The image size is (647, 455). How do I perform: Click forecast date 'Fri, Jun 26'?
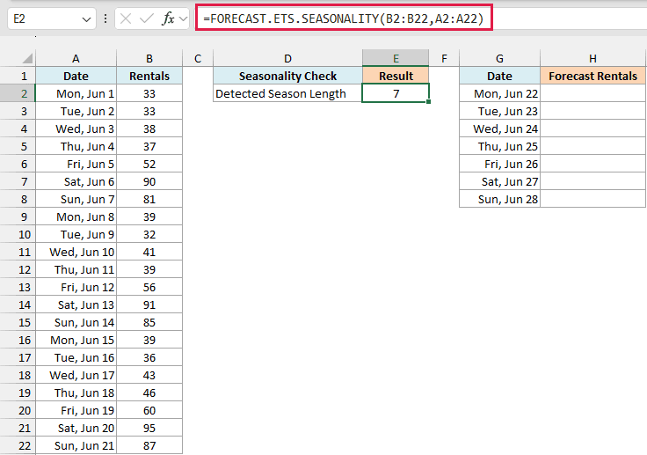(x=499, y=164)
